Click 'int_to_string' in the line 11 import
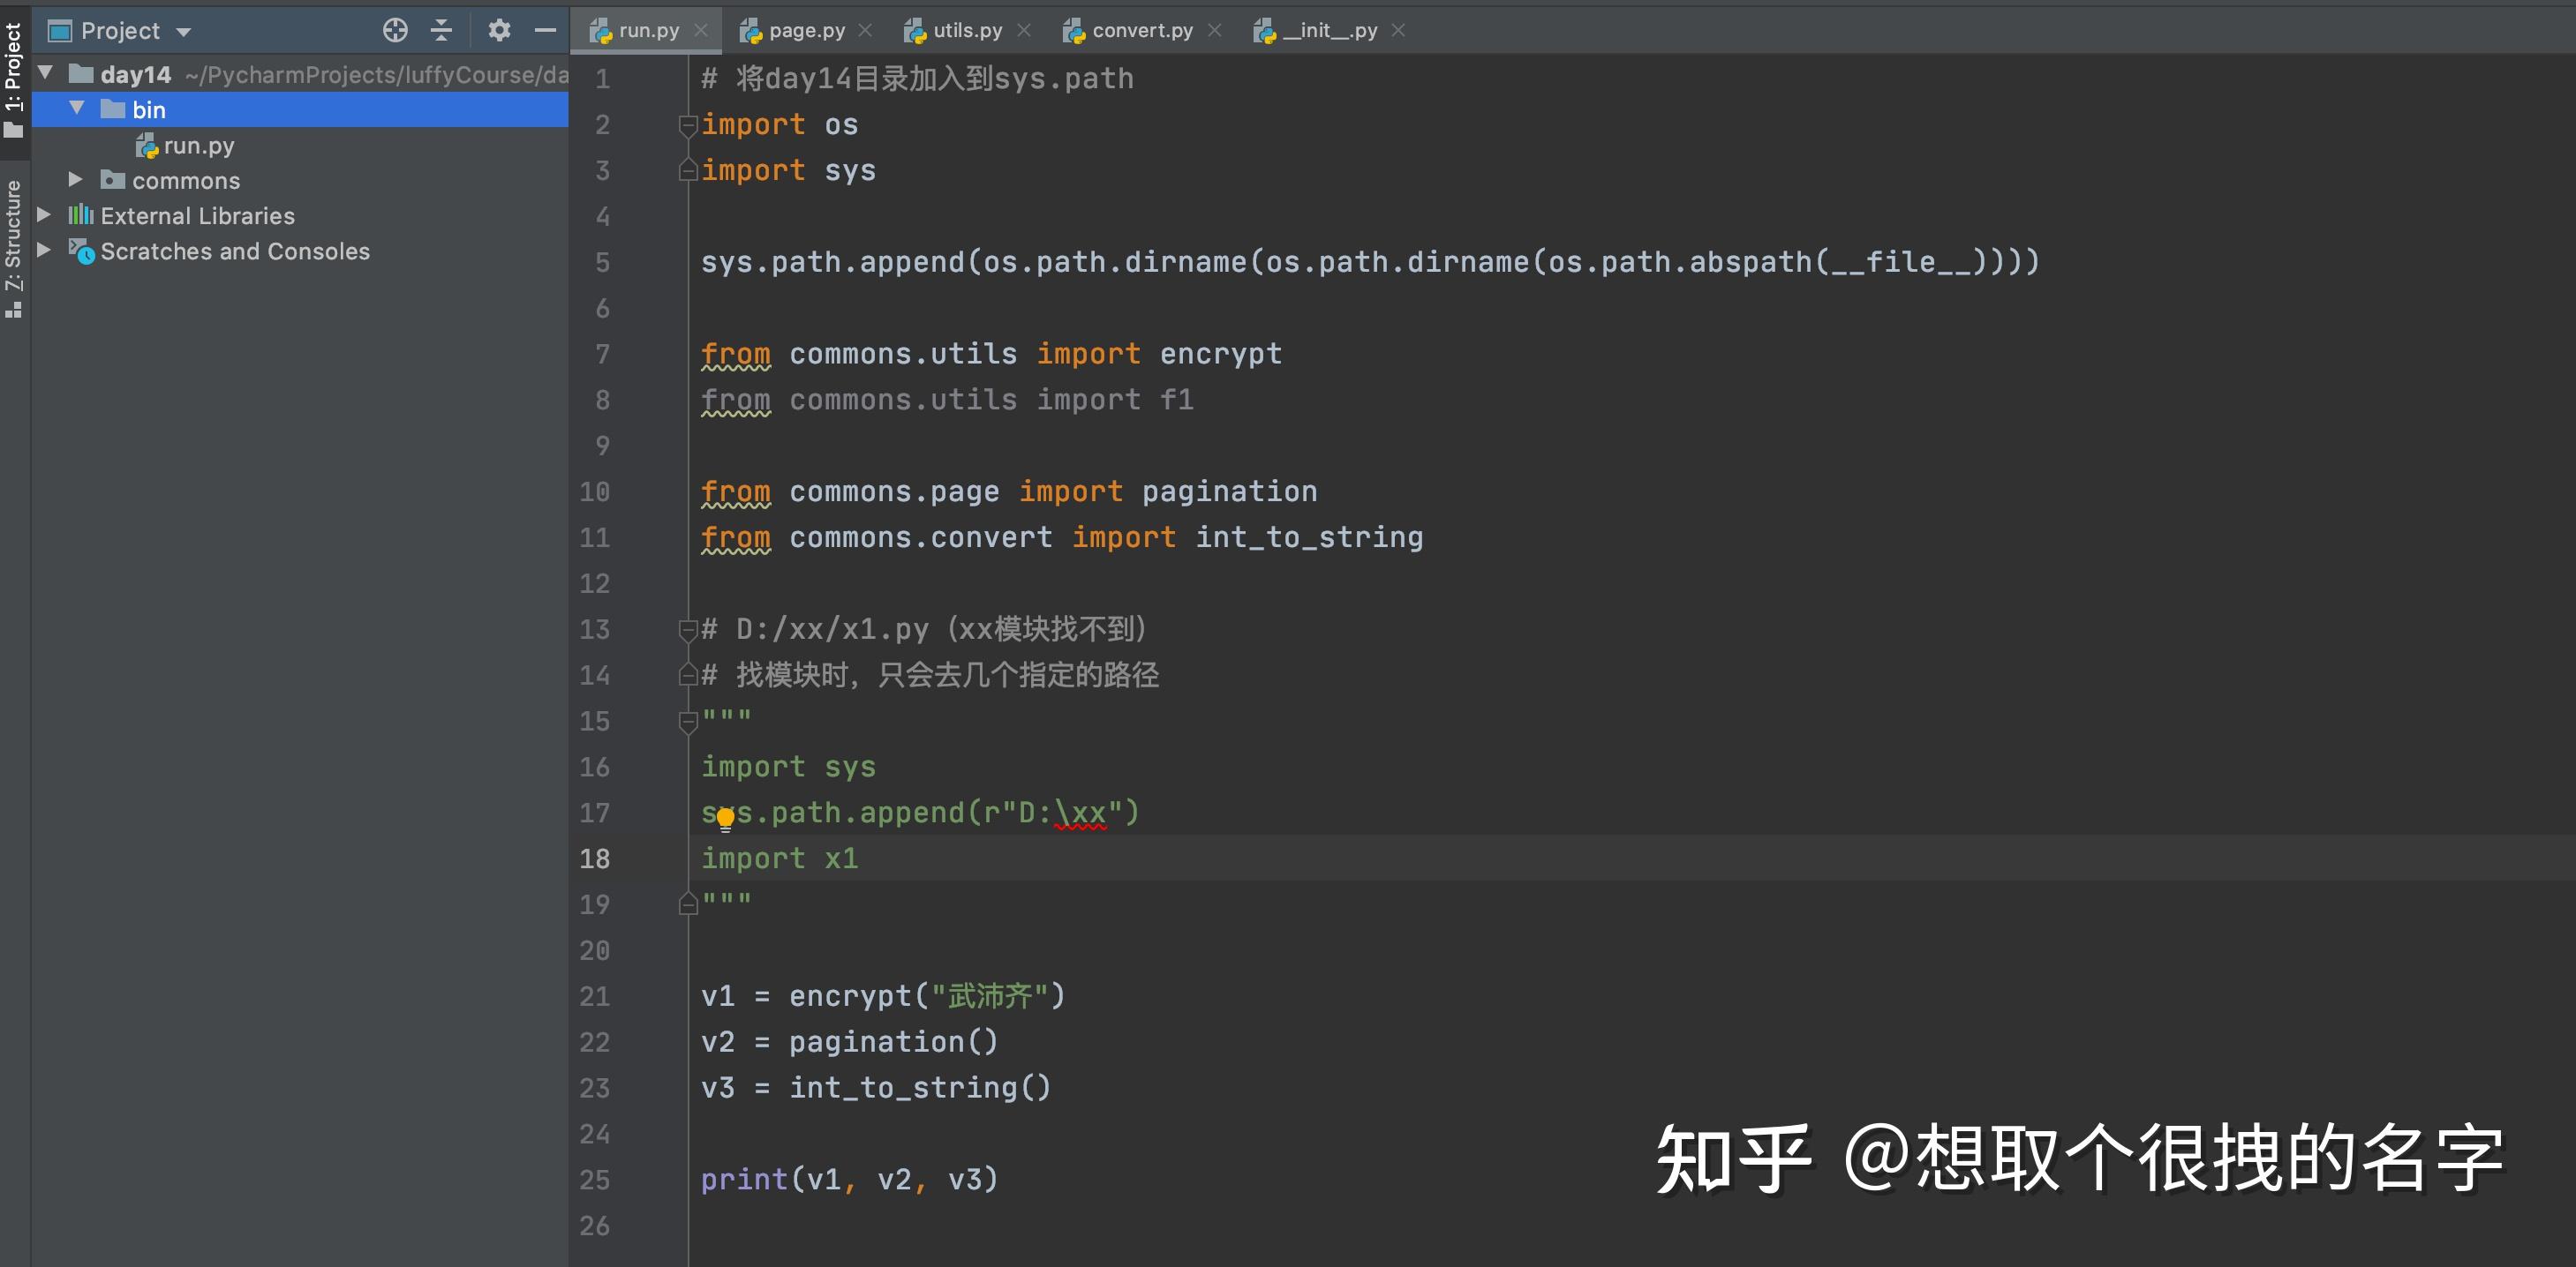The height and width of the screenshot is (1267, 2576). [1309, 537]
